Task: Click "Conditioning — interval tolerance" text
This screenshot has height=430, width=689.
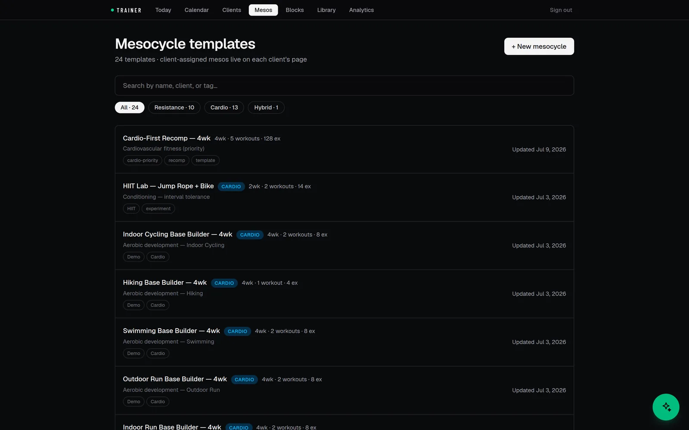Action: click(166, 197)
